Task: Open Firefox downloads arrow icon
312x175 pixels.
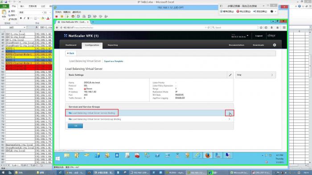Action: point(271,28)
